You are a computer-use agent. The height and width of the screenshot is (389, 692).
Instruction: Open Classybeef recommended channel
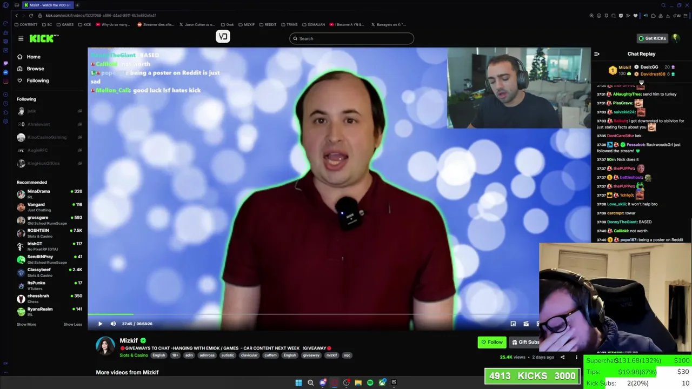coord(49,272)
